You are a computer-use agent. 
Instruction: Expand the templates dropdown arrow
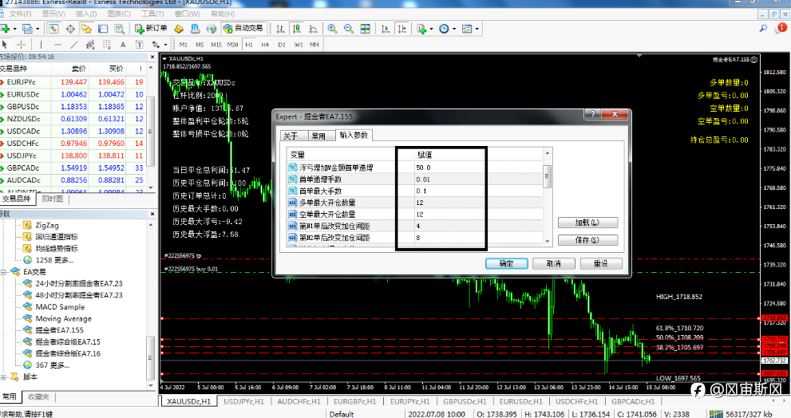[x=477, y=30]
